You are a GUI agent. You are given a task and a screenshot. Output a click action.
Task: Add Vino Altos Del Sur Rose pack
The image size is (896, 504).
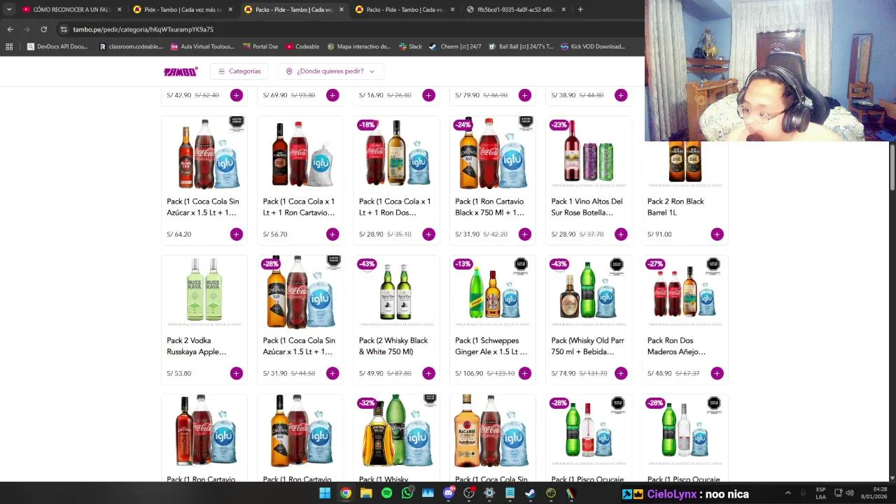point(621,234)
